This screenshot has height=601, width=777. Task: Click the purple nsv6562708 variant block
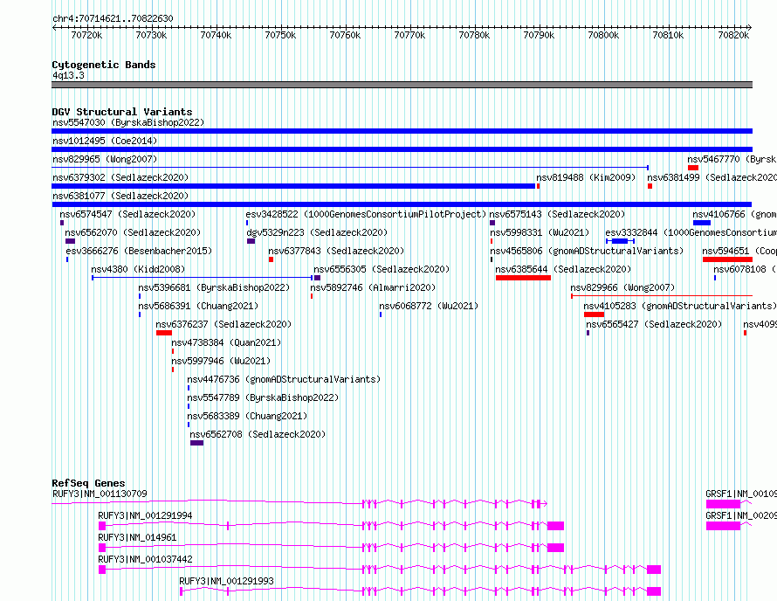[196, 443]
